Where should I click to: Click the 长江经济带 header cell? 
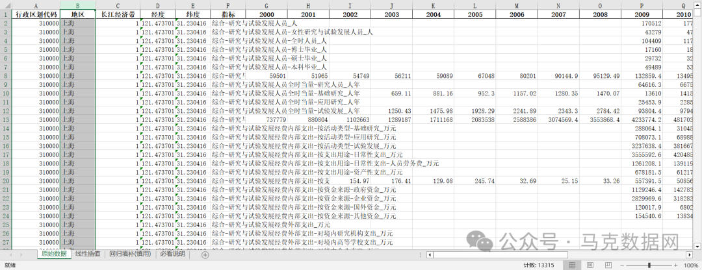coord(118,14)
